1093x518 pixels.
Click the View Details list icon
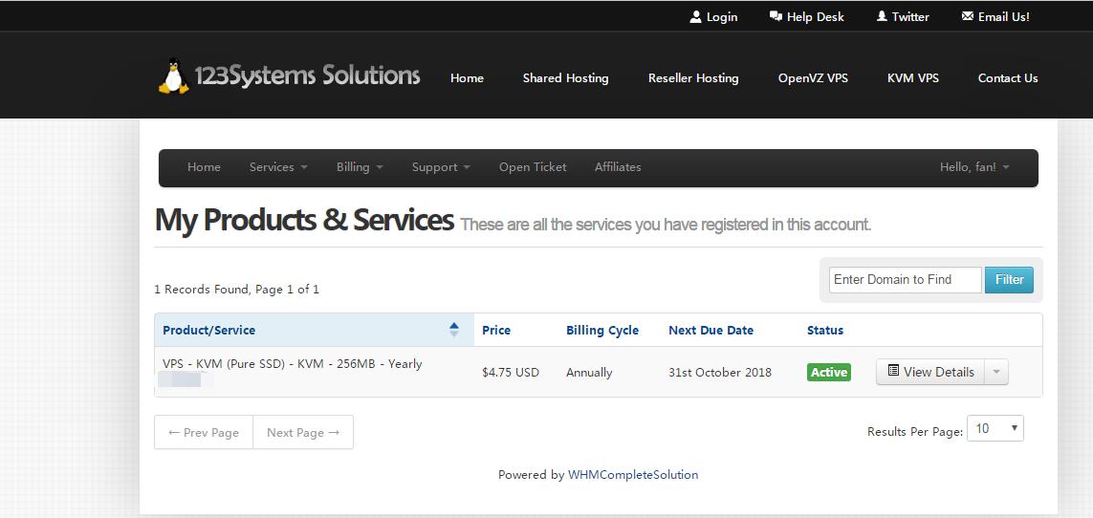(x=893, y=371)
